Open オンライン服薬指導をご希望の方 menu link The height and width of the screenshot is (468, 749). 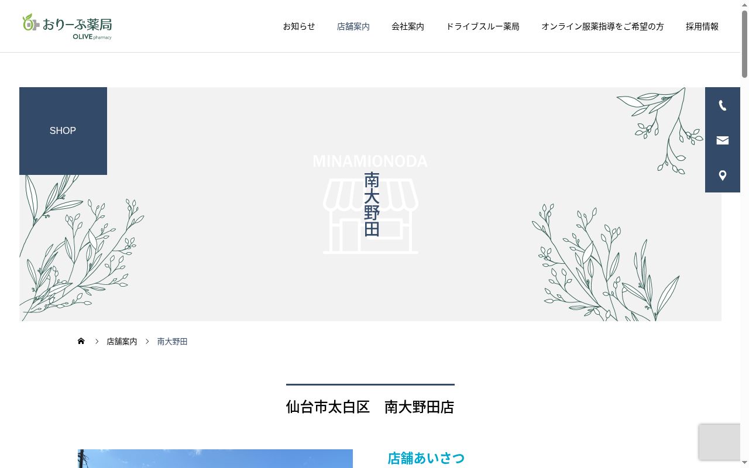603,26
